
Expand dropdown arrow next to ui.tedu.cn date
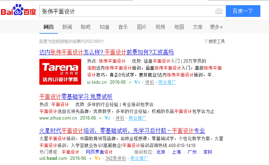pyautogui.click(x=130, y=83)
